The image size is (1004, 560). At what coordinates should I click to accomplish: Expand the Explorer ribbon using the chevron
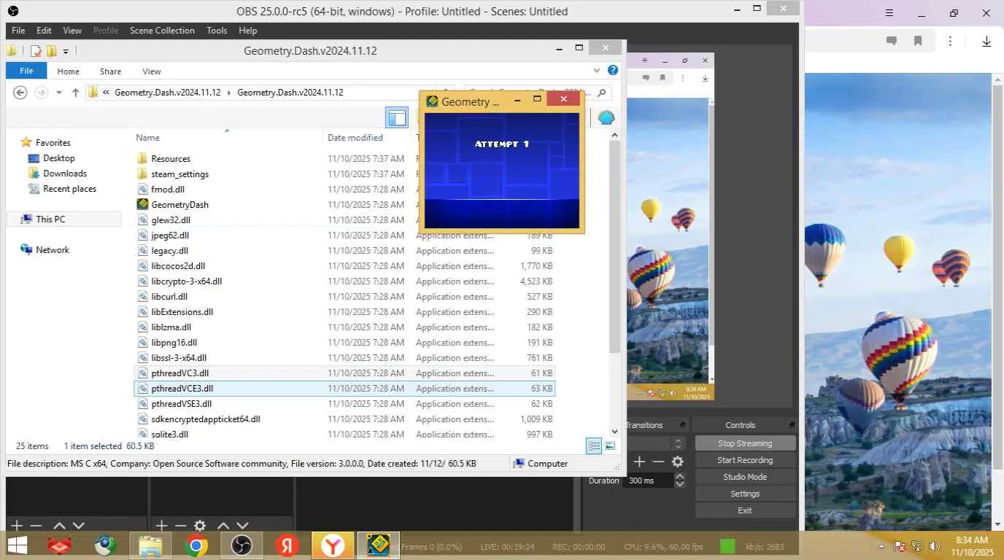pos(597,71)
